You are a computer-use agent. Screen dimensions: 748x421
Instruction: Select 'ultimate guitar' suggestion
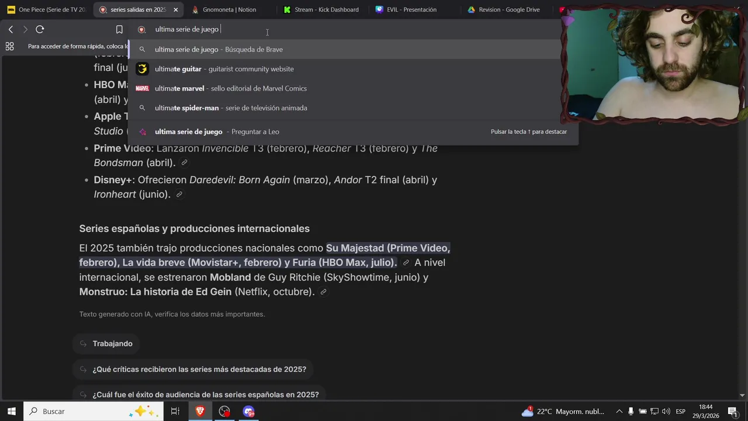click(x=352, y=69)
